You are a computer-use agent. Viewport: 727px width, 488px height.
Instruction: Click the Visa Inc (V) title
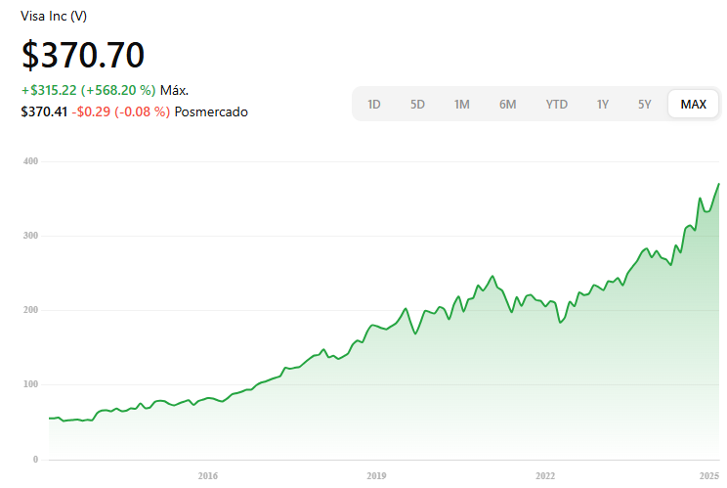(x=54, y=17)
